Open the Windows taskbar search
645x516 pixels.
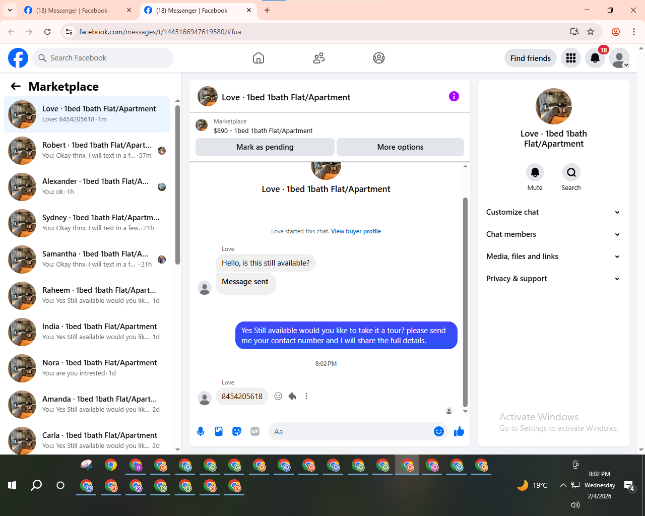pyautogui.click(x=36, y=485)
